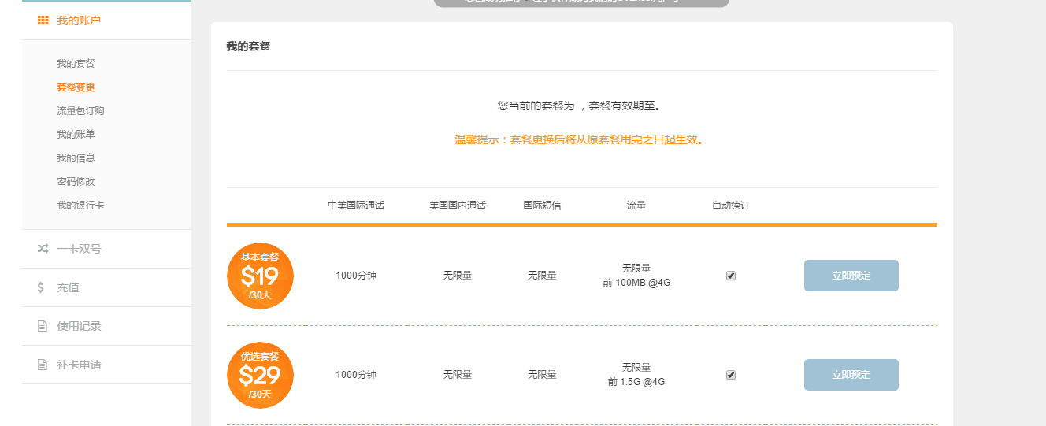Open 我的套餐 in sidebar submenu
Image resolution: width=1046 pixels, height=426 pixels.
click(x=76, y=64)
